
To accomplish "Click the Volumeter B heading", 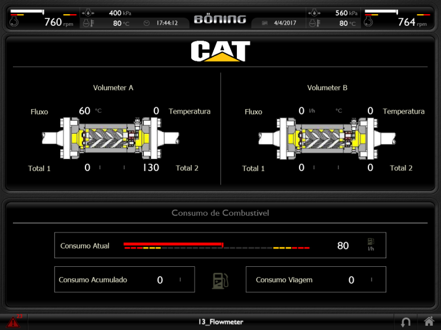I will [x=327, y=88].
